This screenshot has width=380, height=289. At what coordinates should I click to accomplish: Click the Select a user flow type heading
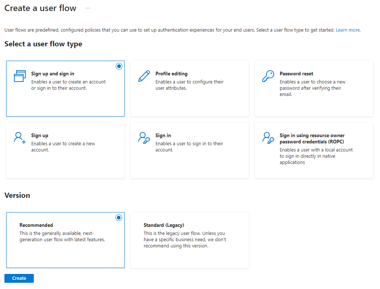click(x=43, y=44)
